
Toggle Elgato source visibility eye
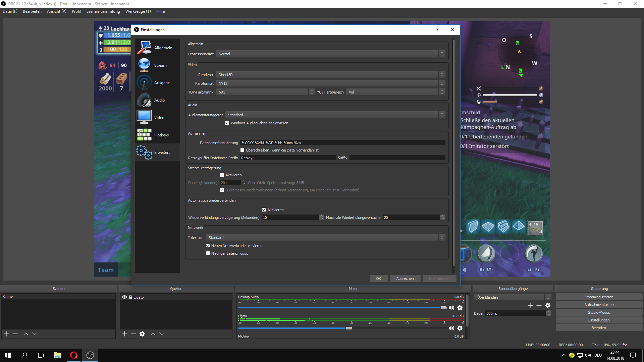(x=124, y=297)
